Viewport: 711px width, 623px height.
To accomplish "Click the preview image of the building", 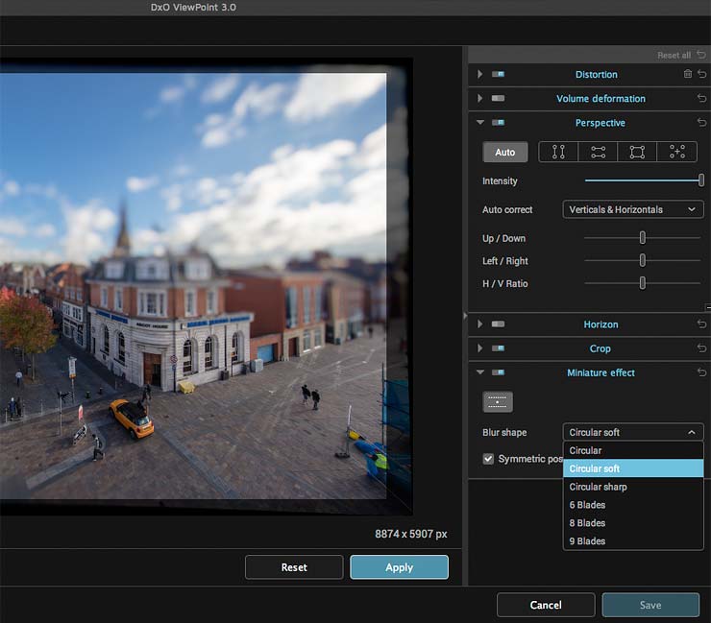I will coord(193,285).
